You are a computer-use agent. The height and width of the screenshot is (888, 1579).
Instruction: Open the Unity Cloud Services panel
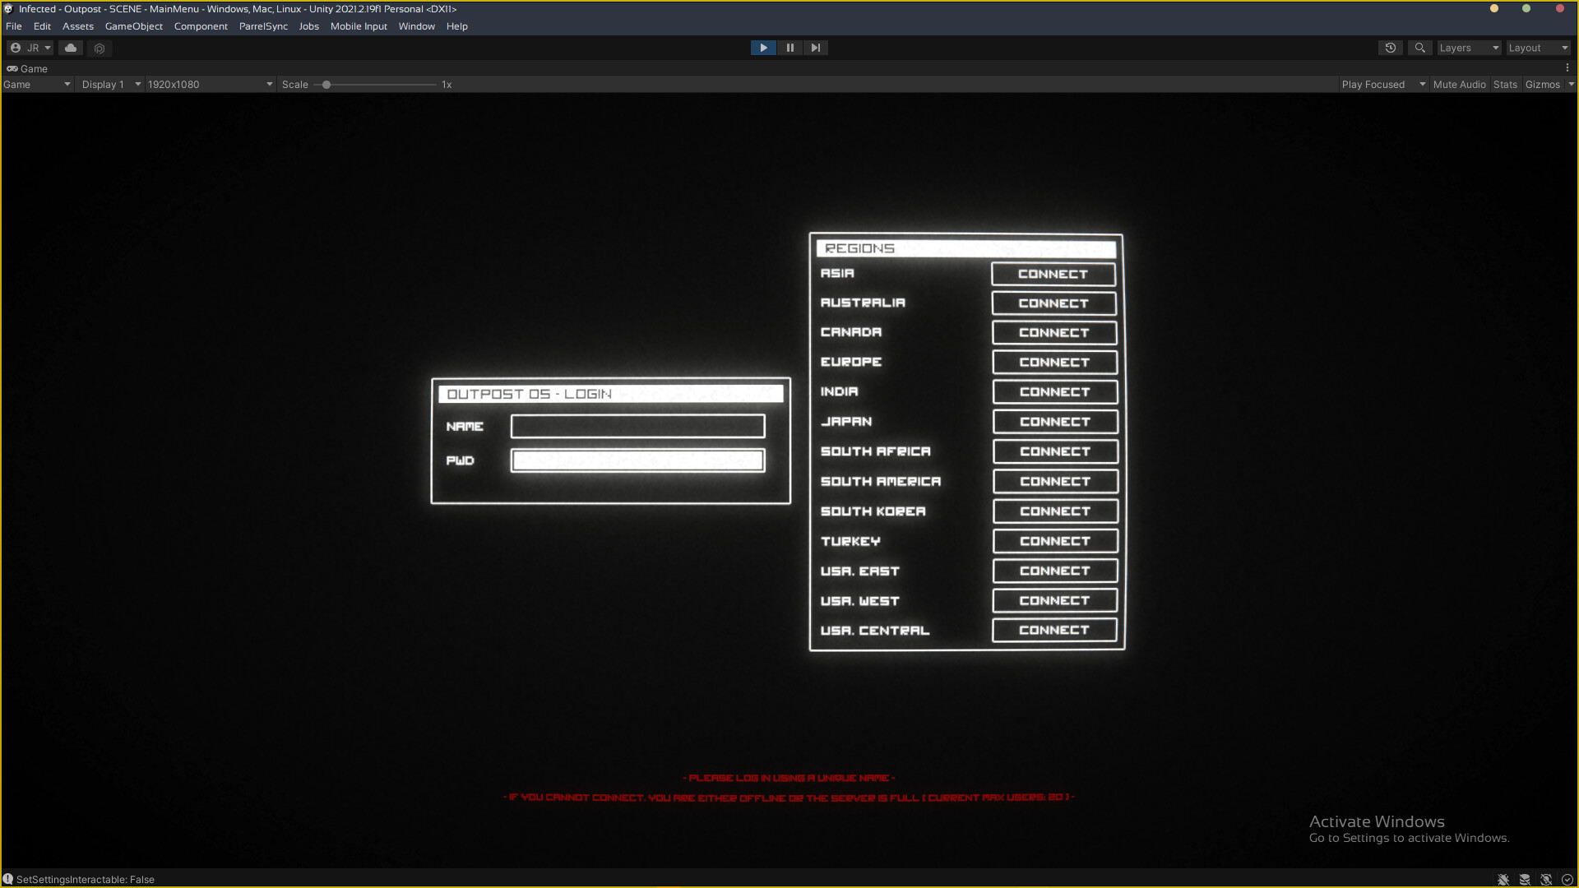[x=70, y=48]
